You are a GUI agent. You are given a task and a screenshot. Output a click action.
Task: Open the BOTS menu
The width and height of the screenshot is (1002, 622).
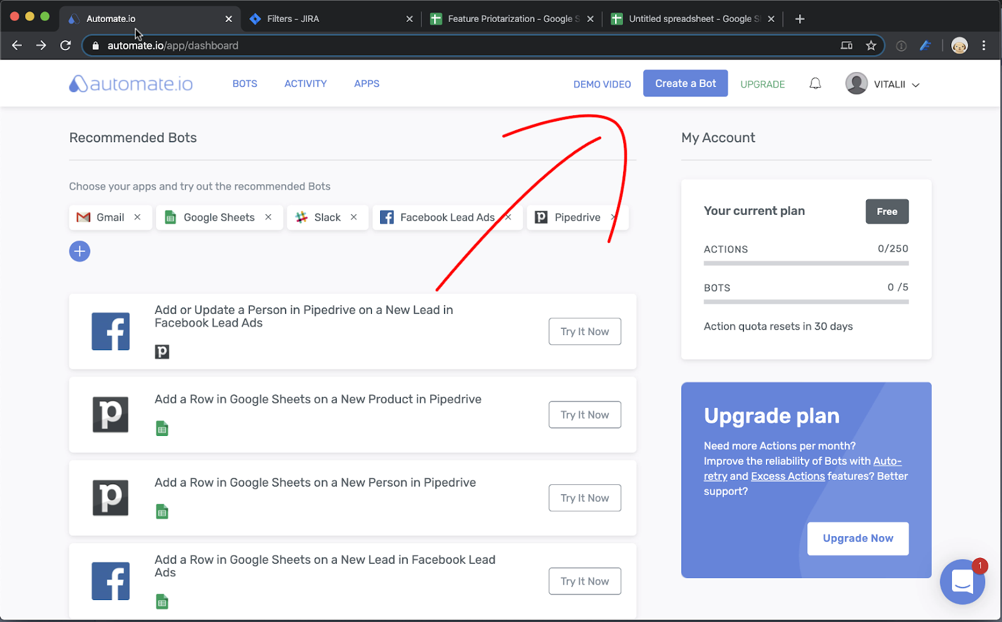click(x=245, y=83)
